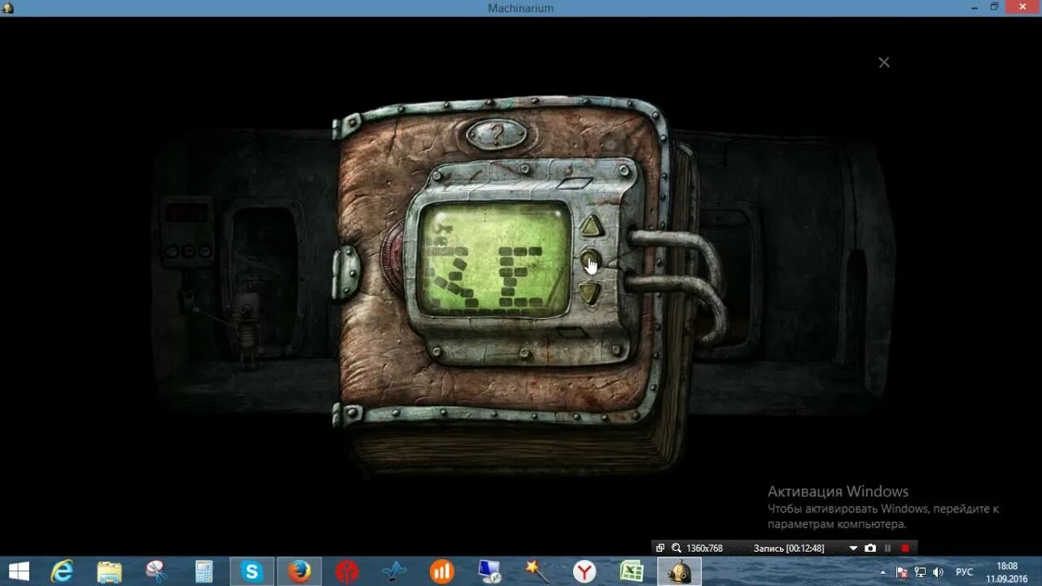The width and height of the screenshot is (1042, 586).
Task: Open the blue waveform taskbar app
Action: [x=394, y=571]
